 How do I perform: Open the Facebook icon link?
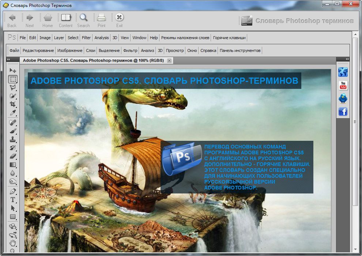coord(343,112)
